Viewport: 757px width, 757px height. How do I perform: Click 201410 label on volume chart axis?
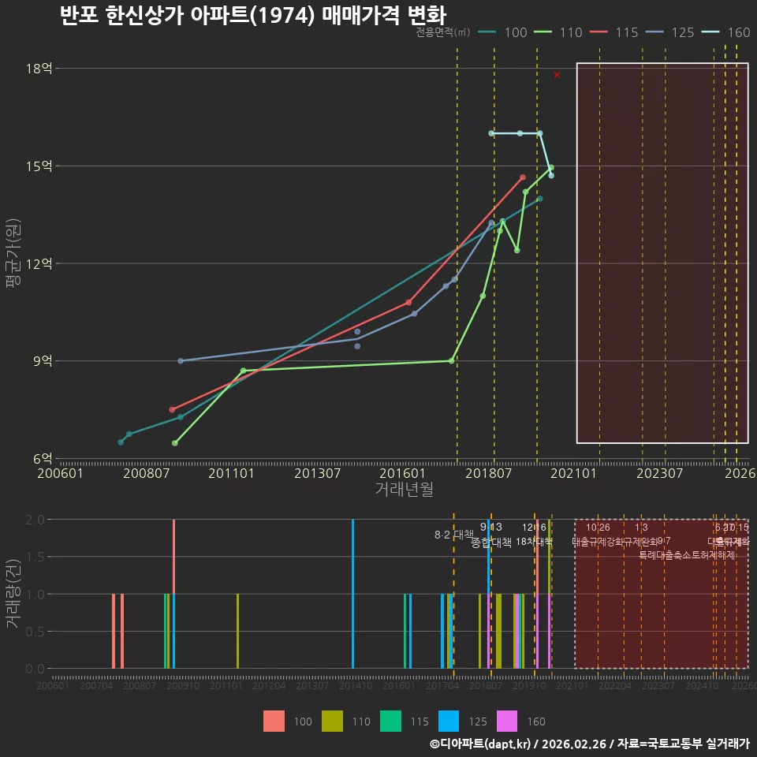(x=356, y=685)
